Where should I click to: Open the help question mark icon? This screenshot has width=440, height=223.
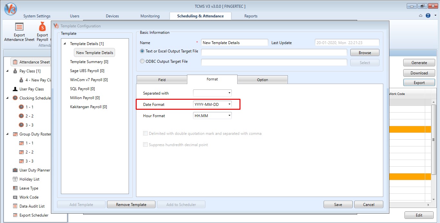pyautogui.click(x=428, y=15)
